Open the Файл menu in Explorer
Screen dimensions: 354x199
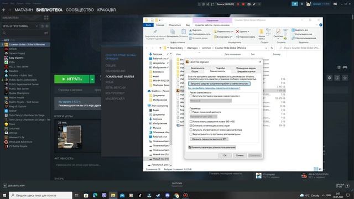click(148, 25)
